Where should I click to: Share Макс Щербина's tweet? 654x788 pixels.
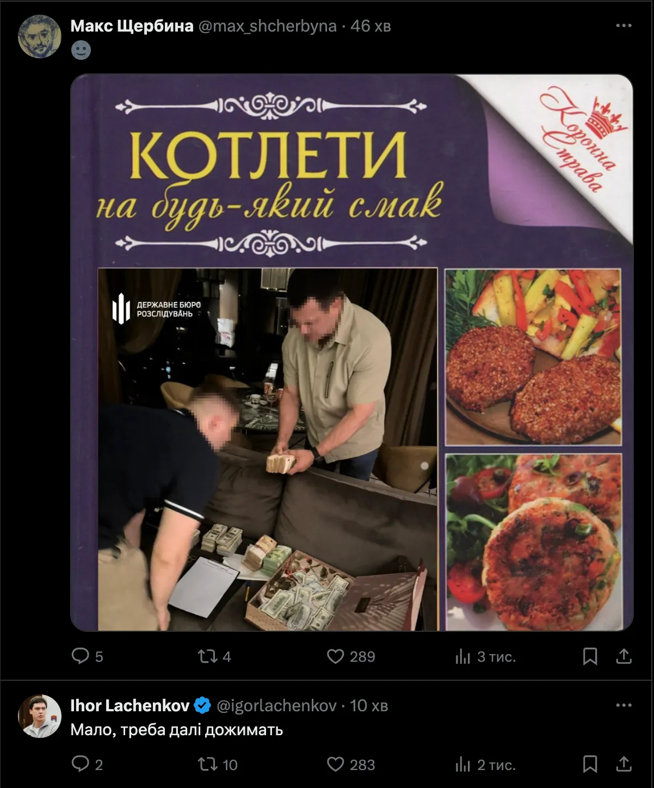click(x=624, y=656)
